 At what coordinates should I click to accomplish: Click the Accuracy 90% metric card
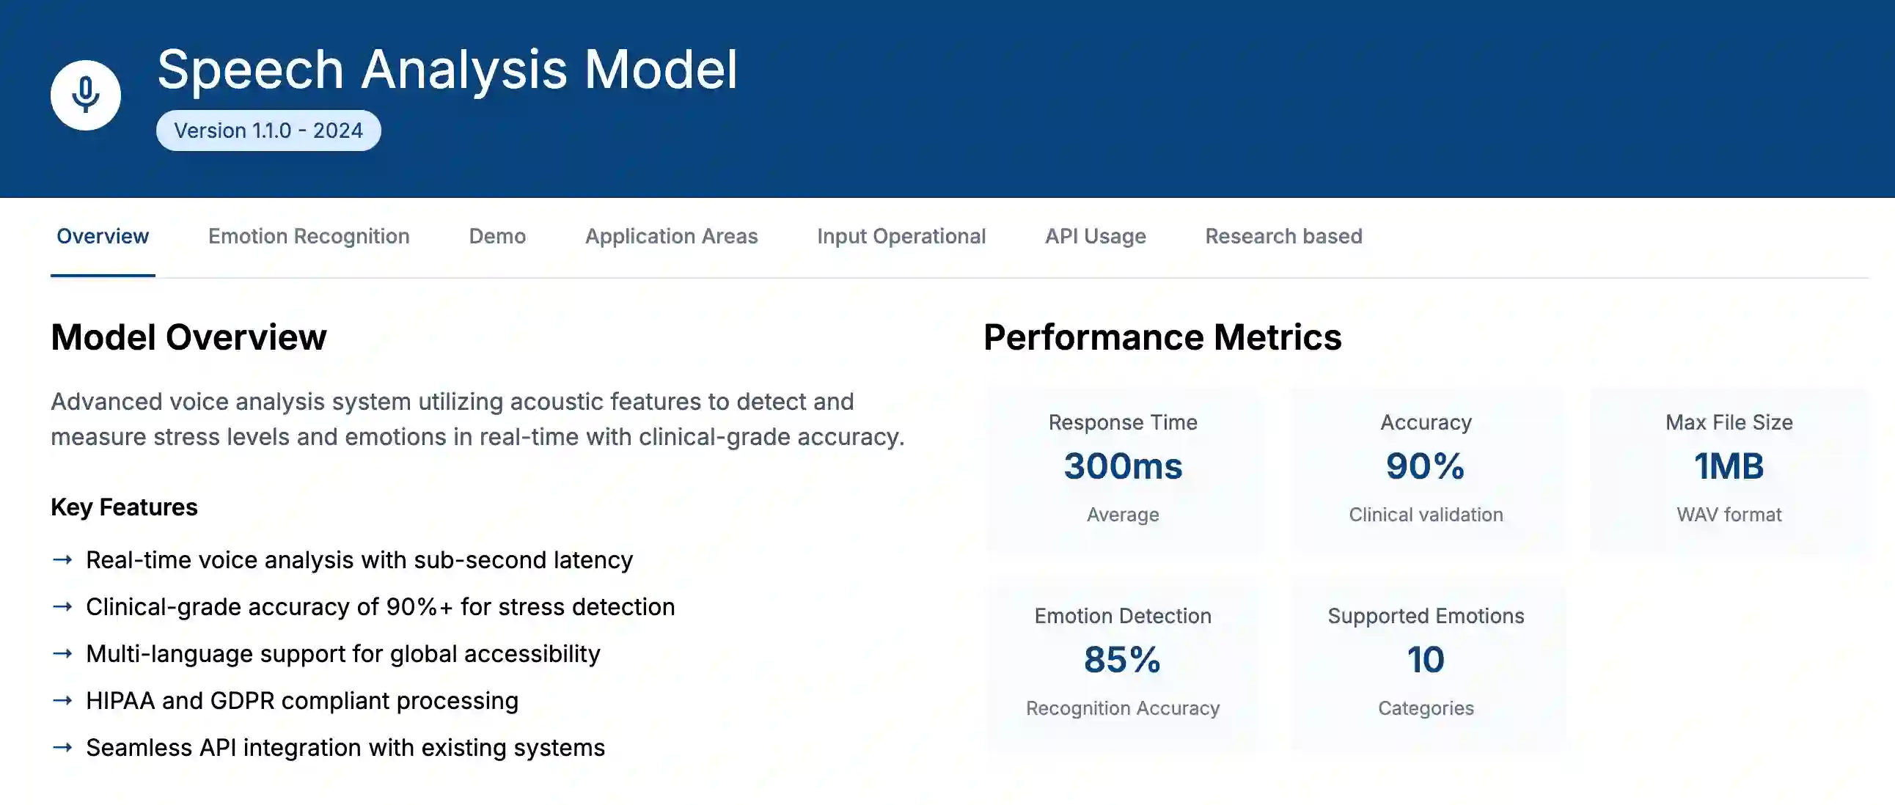pyautogui.click(x=1426, y=468)
